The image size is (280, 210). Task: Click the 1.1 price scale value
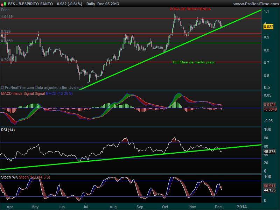pyautogui.click(x=266, y=11)
